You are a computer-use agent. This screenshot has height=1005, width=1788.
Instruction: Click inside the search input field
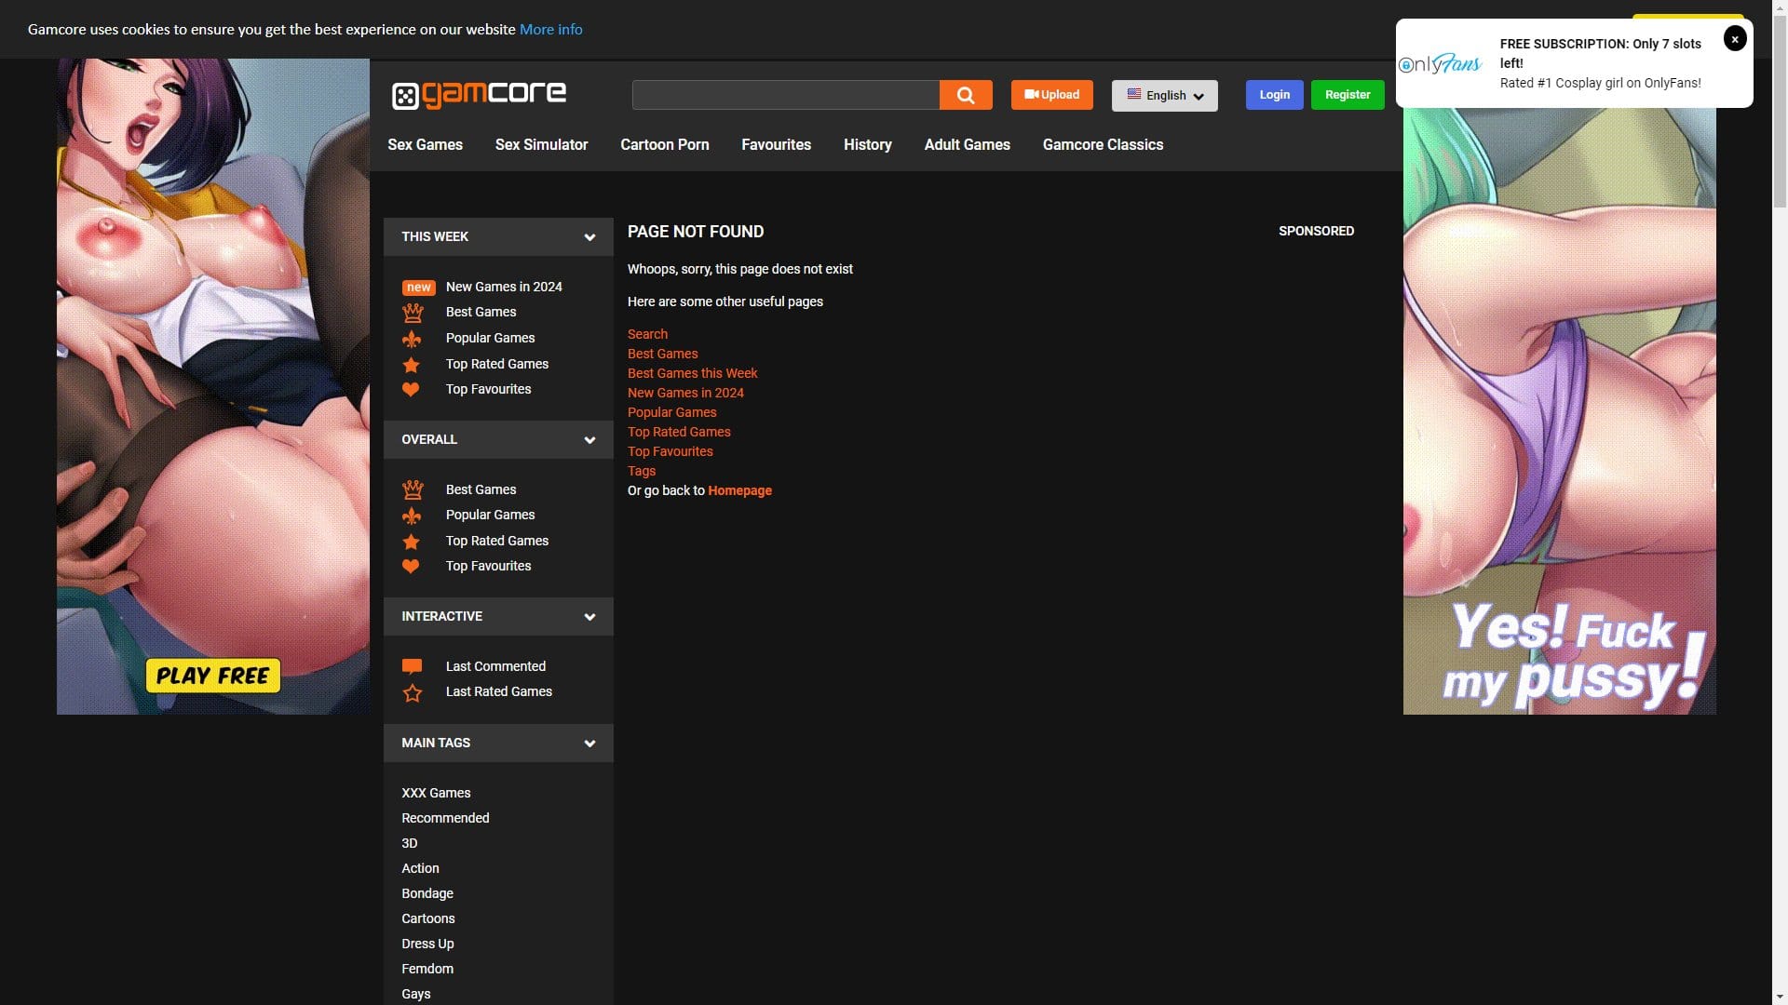pos(785,95)
